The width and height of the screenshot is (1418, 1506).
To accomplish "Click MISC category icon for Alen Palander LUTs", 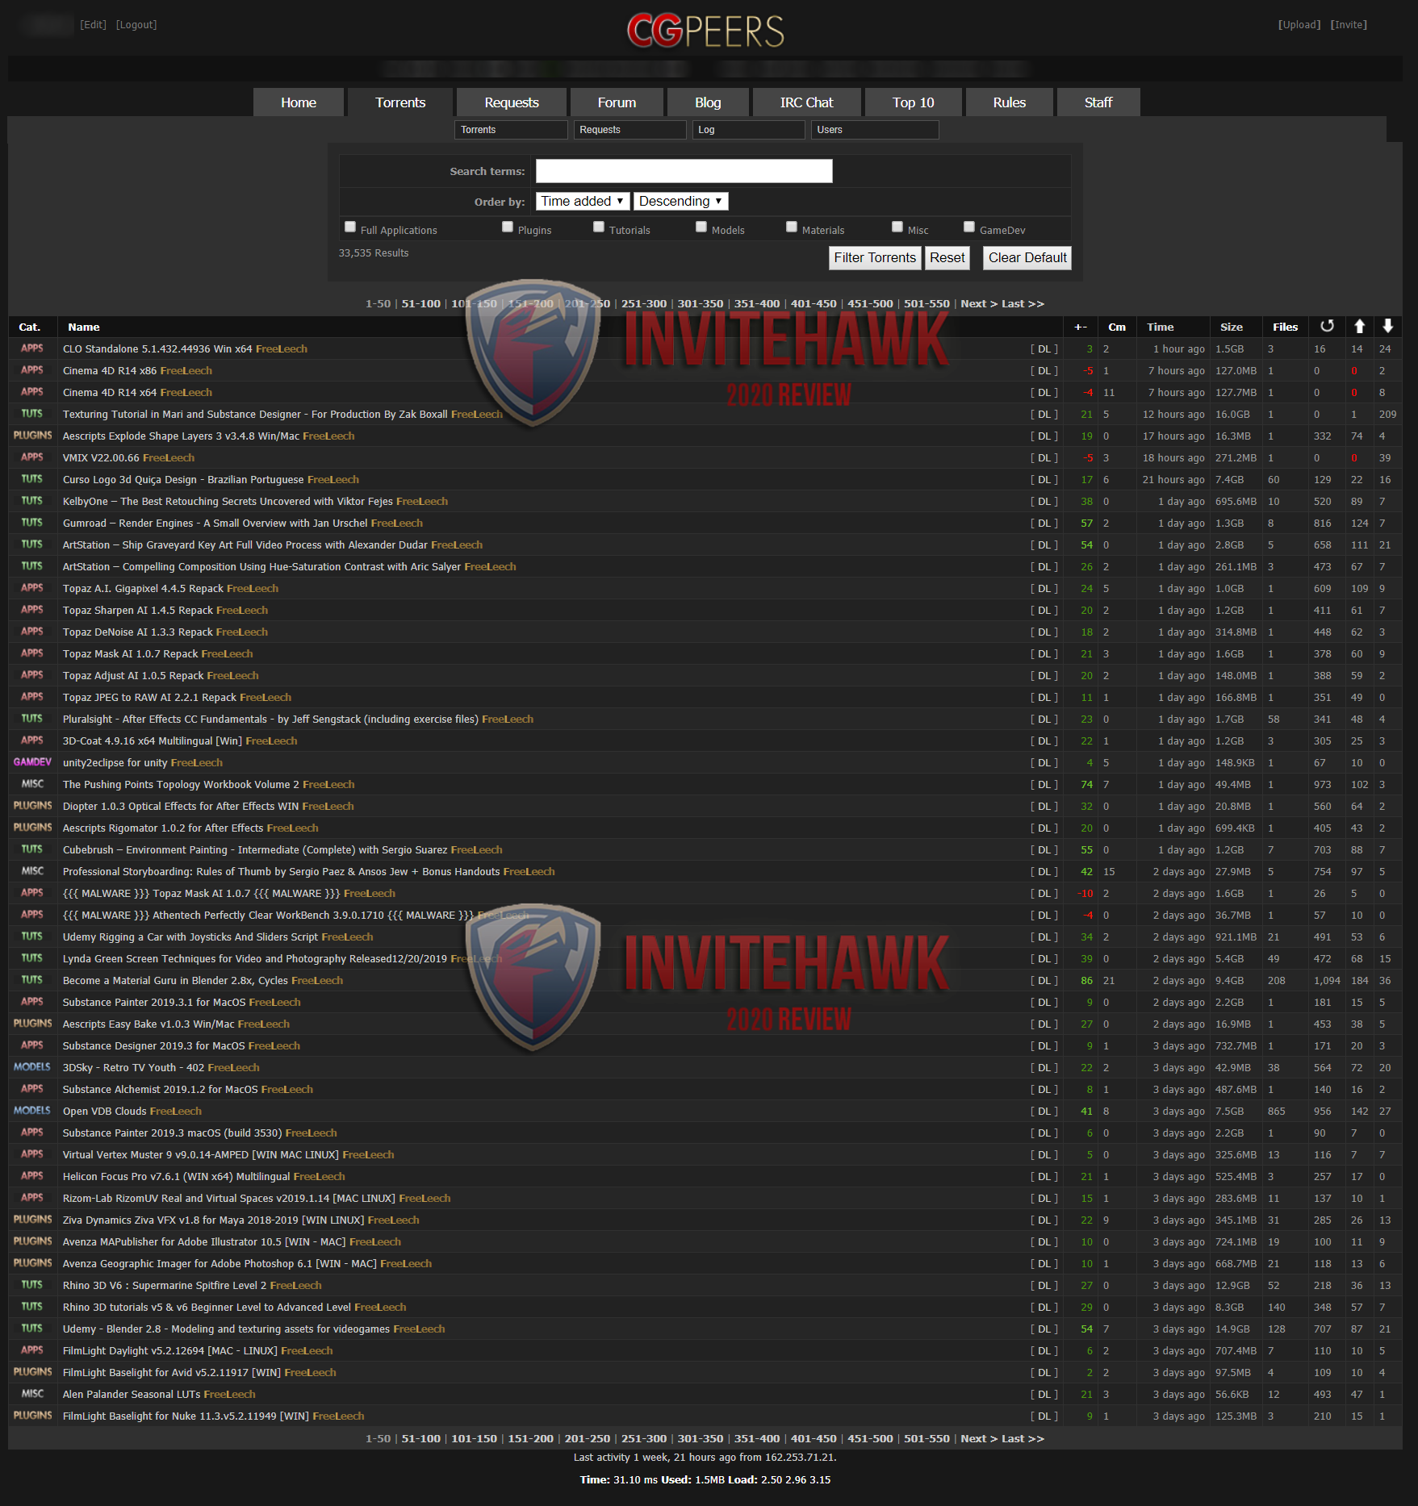I will pos(32,1394).
